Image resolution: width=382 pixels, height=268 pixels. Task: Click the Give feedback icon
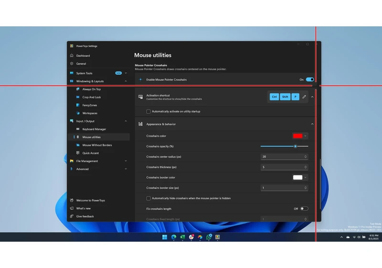[72, 216]
